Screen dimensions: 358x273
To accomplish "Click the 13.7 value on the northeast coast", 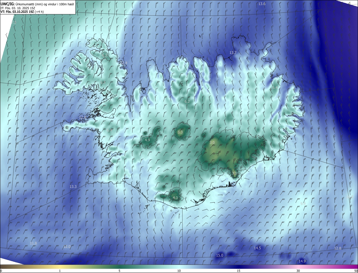I will tap(233, 52).
